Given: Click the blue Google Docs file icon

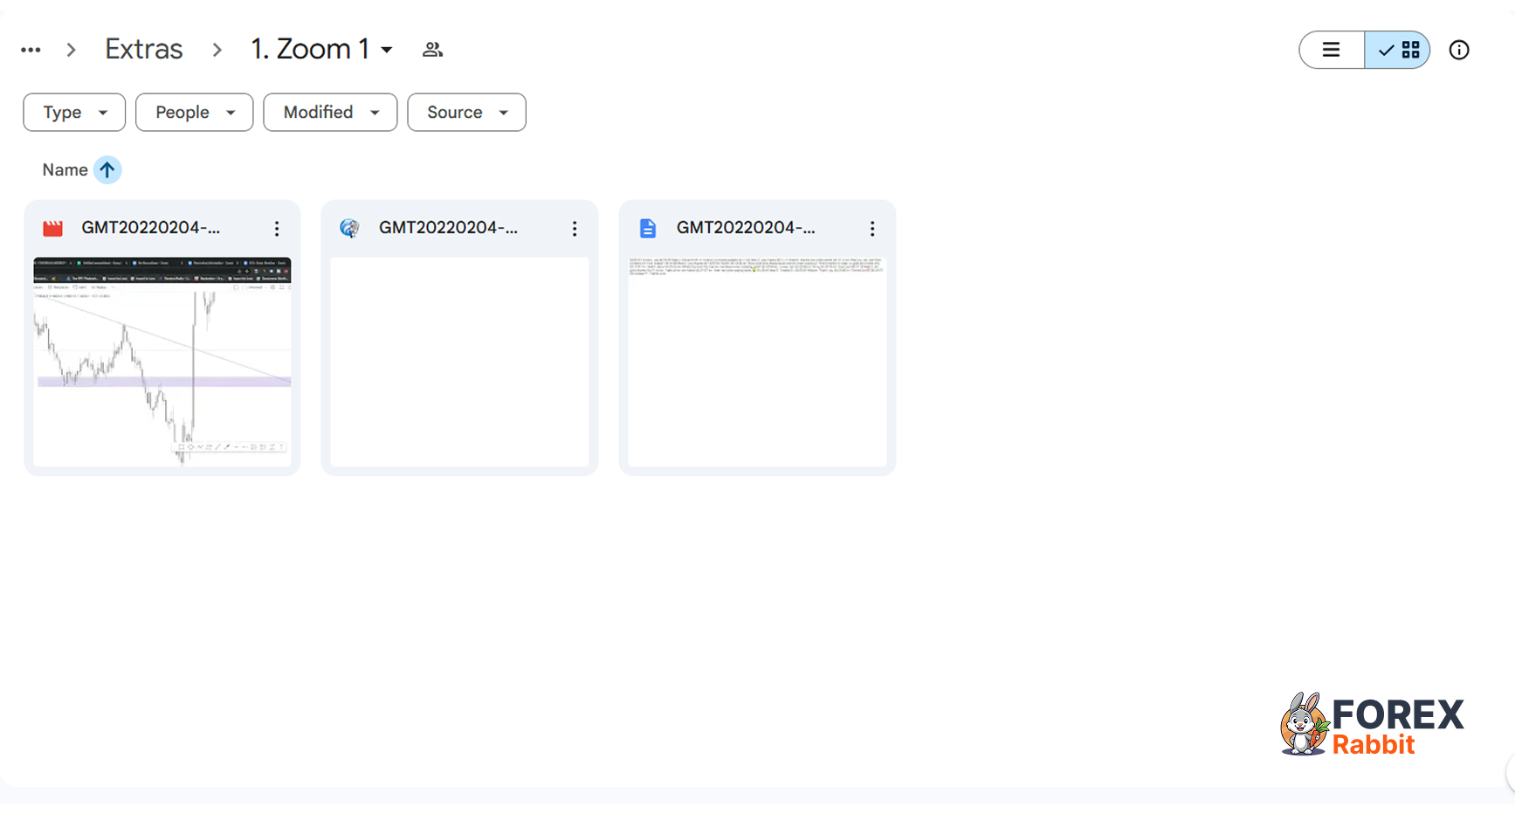Looking at the screenshot, I should tap(648, 229).
